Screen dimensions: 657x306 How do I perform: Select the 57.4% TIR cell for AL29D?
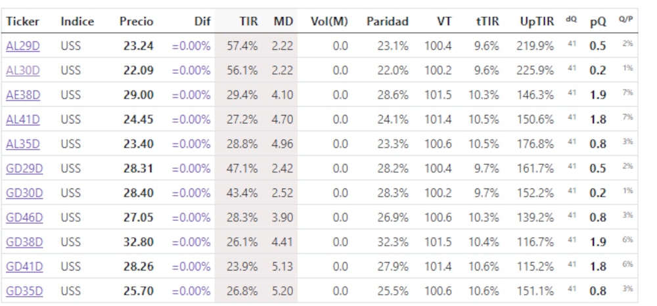(242, 46)
